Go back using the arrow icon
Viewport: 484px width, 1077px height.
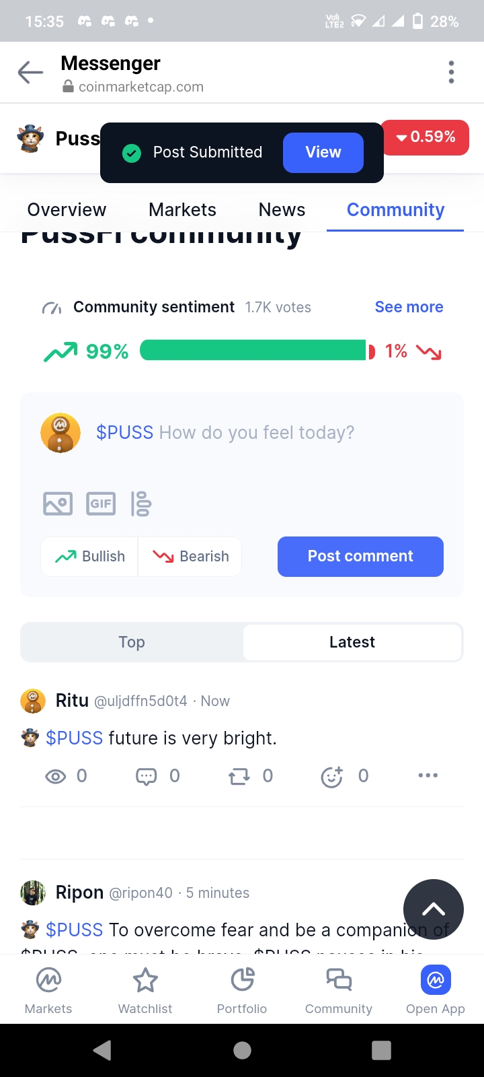(30, 72)
